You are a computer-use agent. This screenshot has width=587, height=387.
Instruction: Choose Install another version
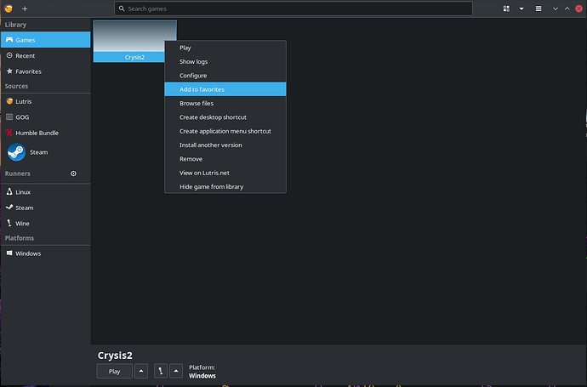(x=225, y=145)
